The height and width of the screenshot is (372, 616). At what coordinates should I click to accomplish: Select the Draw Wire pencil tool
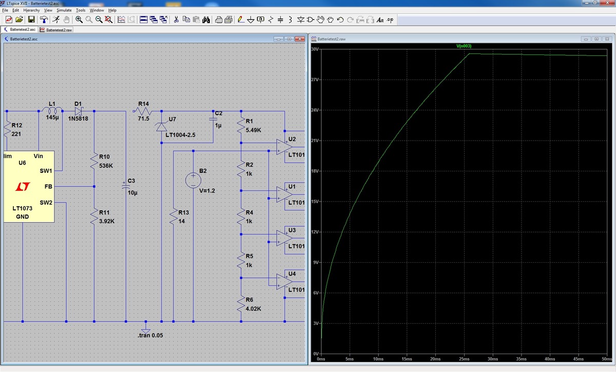click(x=240, y=19)
